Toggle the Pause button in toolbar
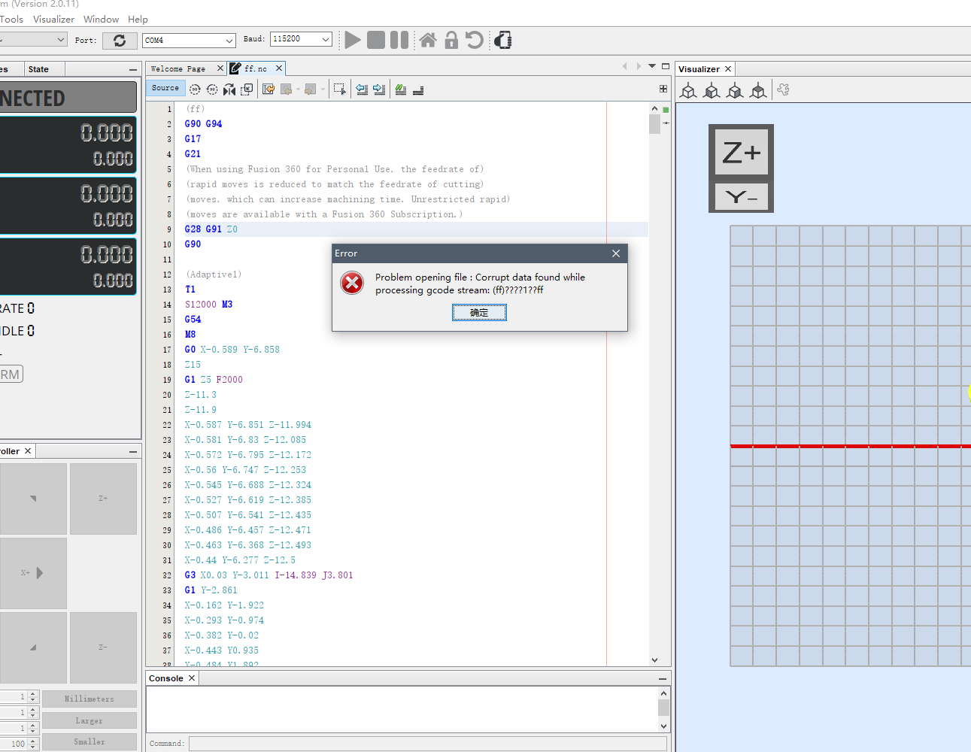The height and width of the screenshot is (752, 971). [399, 40]
